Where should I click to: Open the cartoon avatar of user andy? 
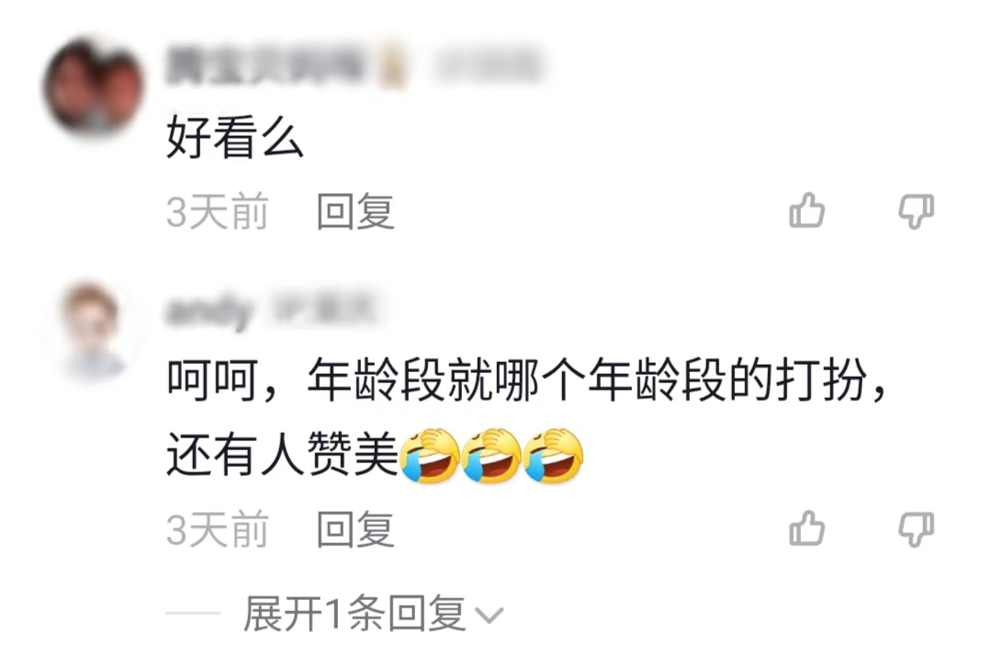coord(94,331)
